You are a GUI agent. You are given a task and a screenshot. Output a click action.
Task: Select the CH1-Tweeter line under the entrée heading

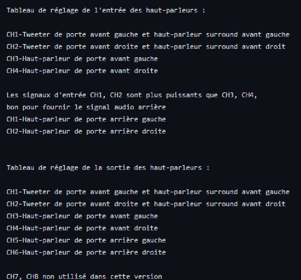point(147,35)
